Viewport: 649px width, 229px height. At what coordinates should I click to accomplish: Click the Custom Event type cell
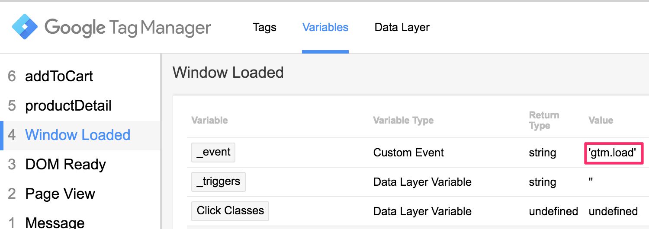408,153
